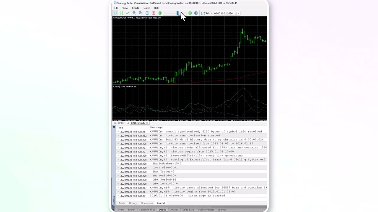The image size is (378, 212).
Task: Open the Tester menu
Action: 146,8
